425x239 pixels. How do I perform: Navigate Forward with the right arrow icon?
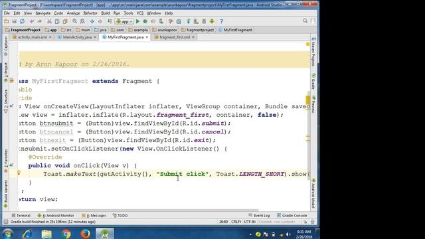[100, 21]
